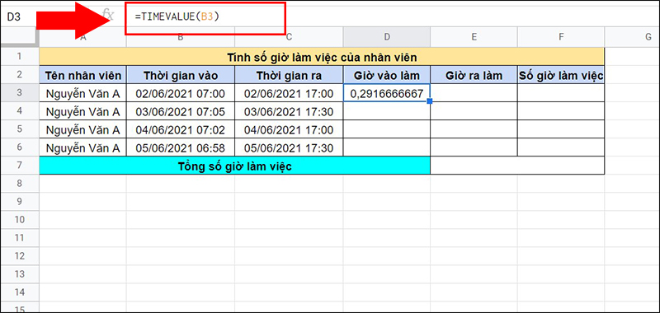Select row 8 header
The width and height of the screenshot is (660, 313).
20,184
